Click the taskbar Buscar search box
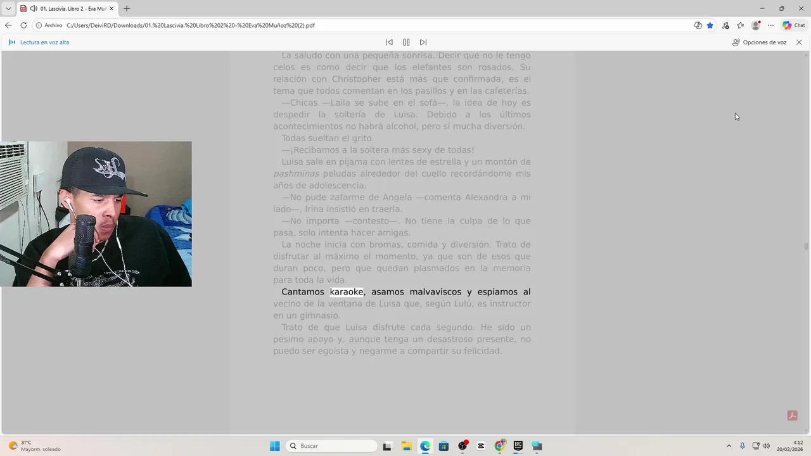 click(x=331, y=446)
